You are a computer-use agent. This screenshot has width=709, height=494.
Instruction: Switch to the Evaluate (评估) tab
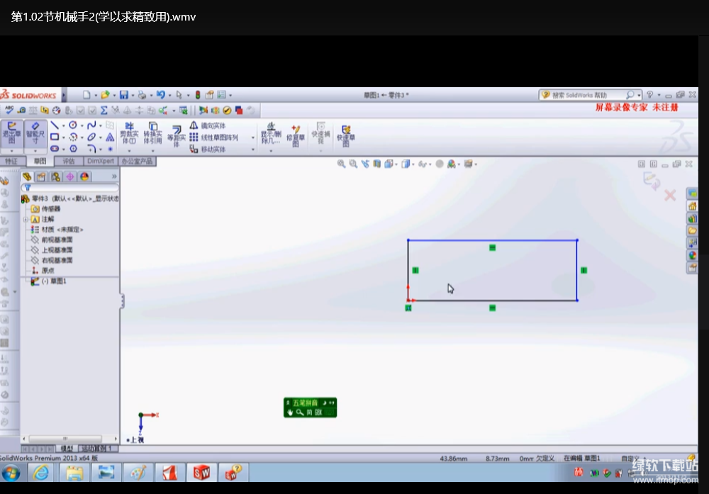coord(69,162)
